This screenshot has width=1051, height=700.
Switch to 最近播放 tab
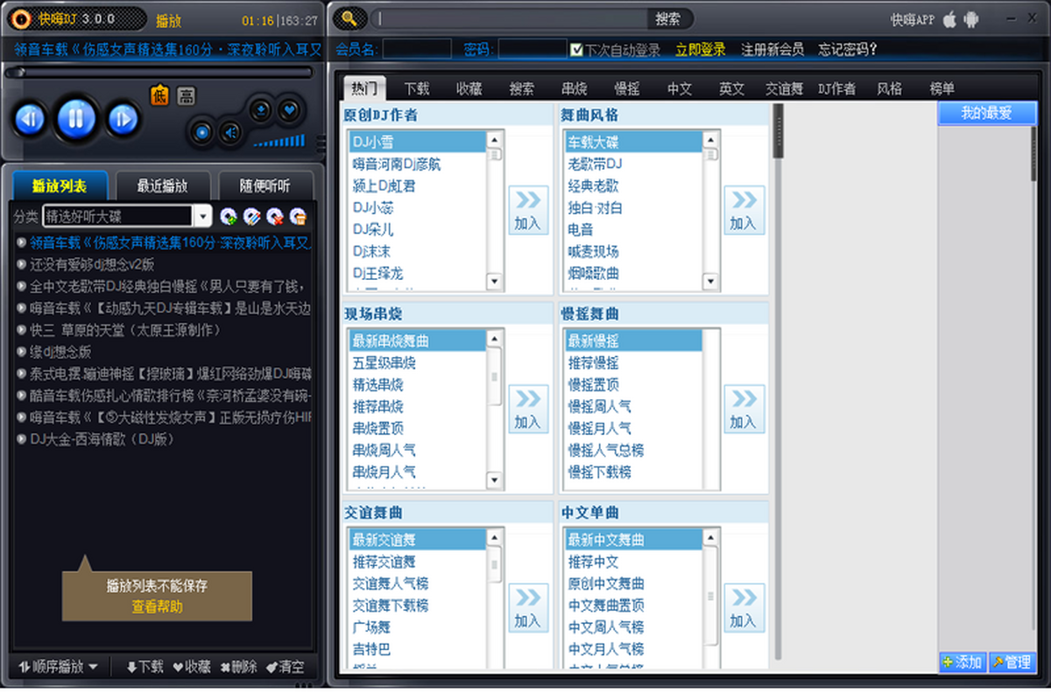(163, 185)
